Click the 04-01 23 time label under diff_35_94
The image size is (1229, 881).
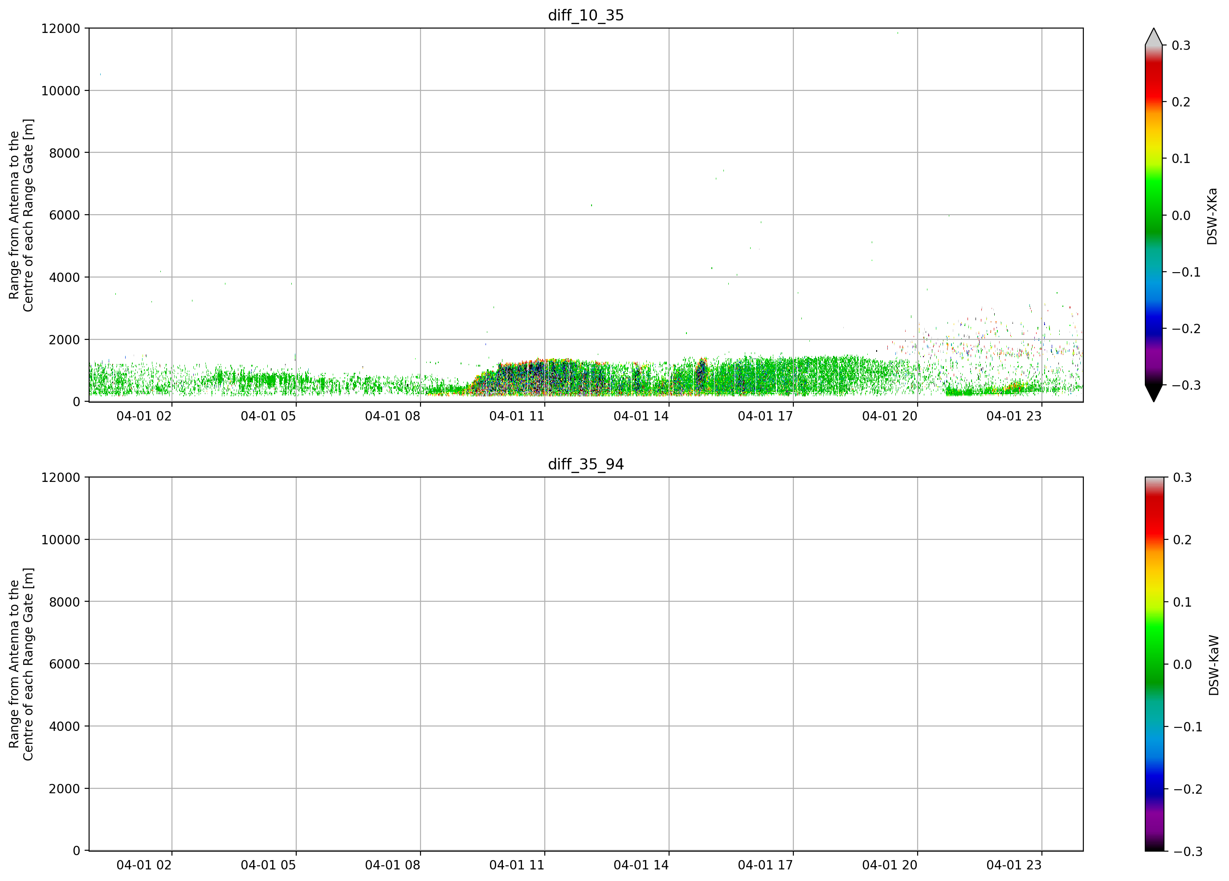(x=1014, y=865)
